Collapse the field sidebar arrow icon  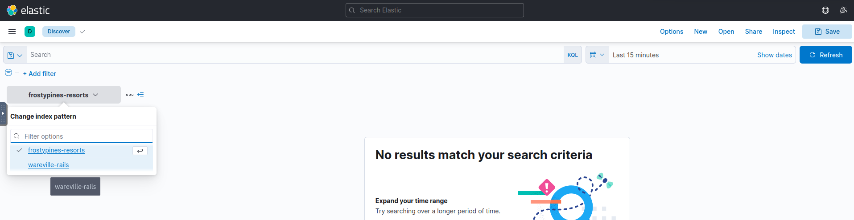point(140,95)
